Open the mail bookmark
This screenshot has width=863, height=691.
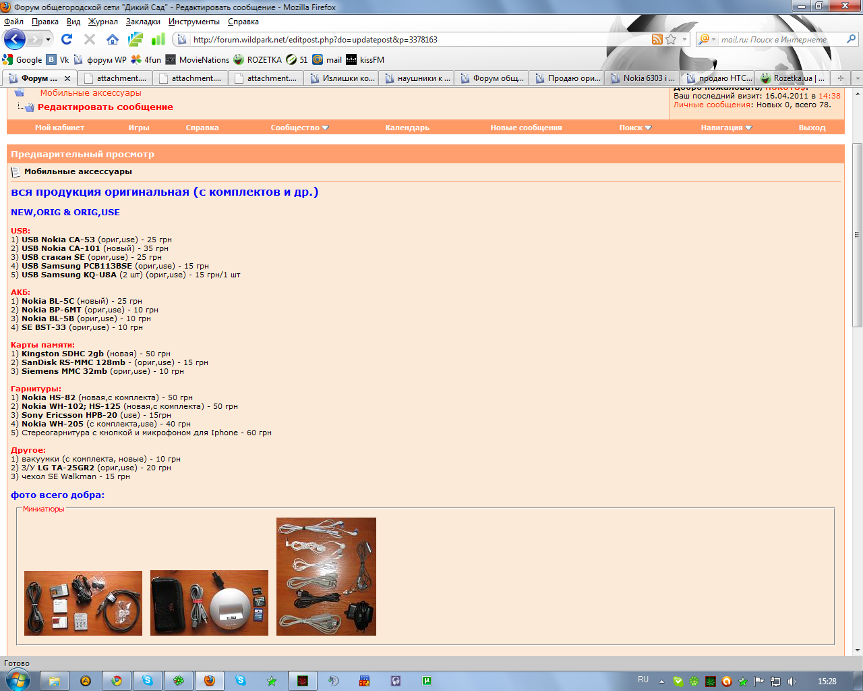327,59
